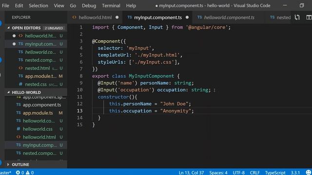Open the Edit menu
Screen dimensions: 312x175
pos(19,5)
